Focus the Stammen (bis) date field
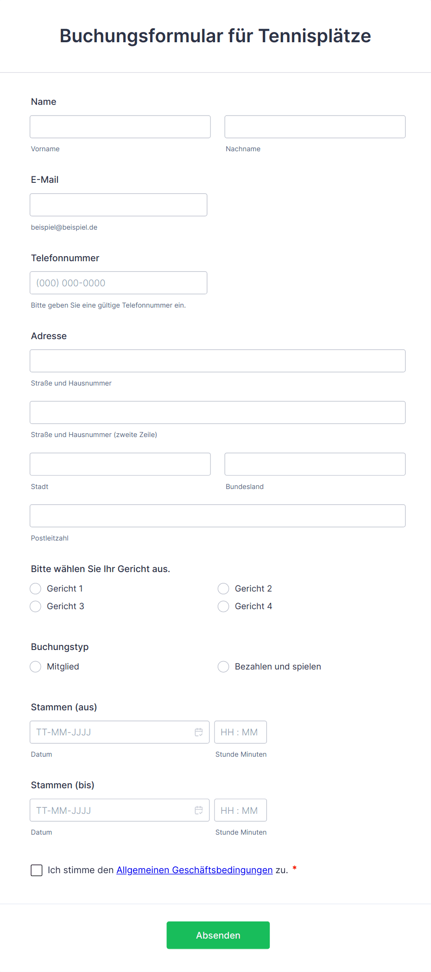 [111, 810]
